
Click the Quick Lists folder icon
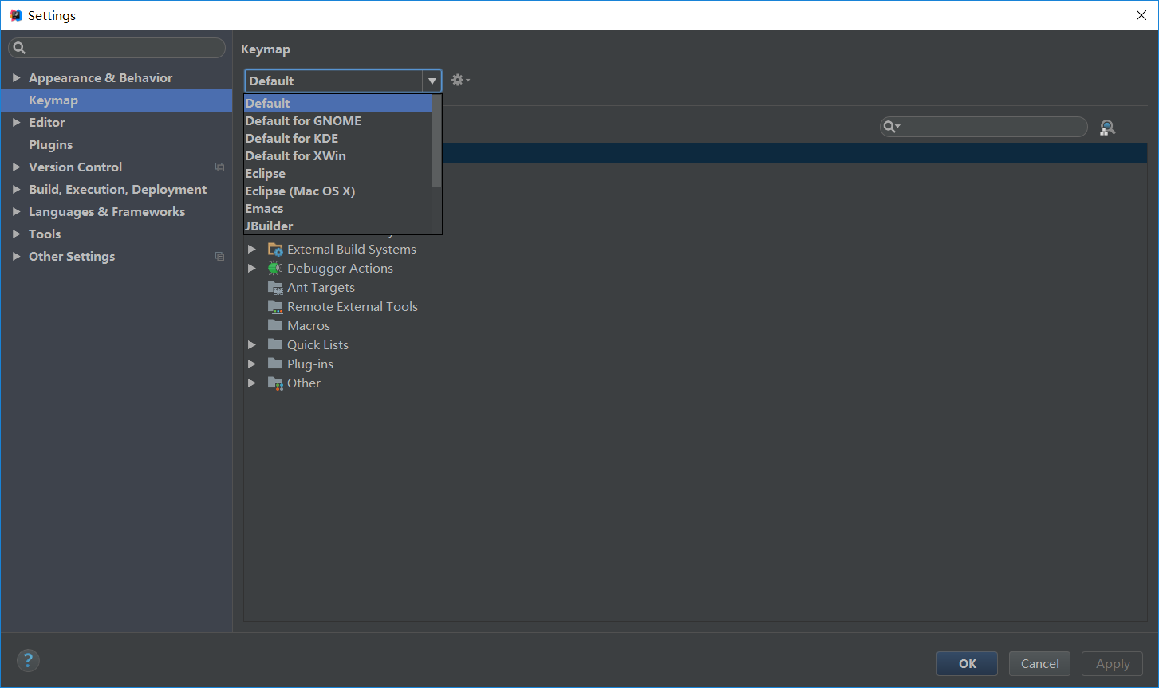275,344
